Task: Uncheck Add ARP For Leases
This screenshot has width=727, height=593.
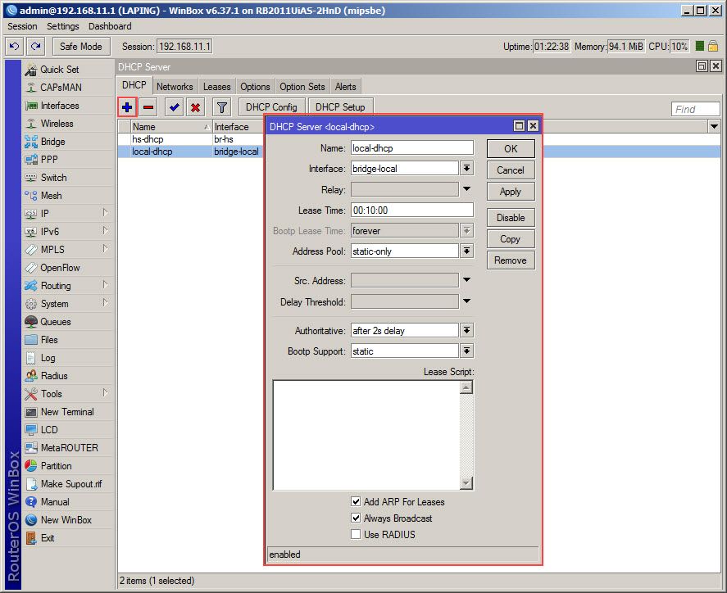Action: [x=356, y=501]
